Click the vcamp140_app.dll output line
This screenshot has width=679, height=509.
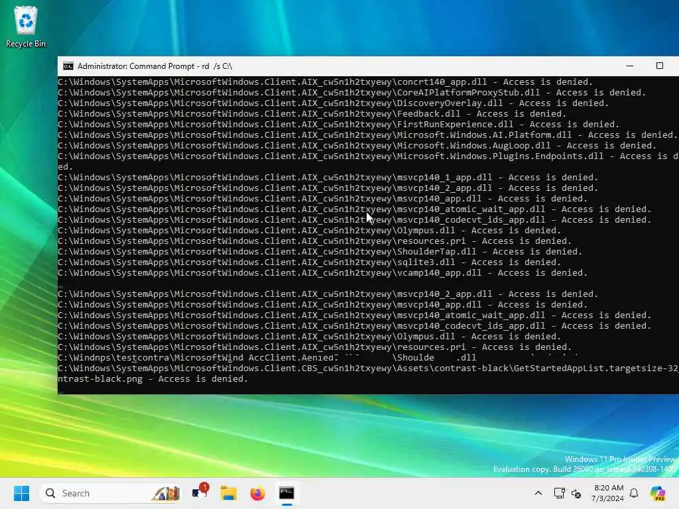323,272
